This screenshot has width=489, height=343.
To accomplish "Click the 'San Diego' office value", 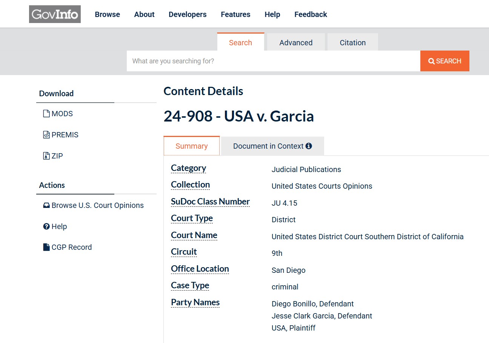I will click(289, 270).
